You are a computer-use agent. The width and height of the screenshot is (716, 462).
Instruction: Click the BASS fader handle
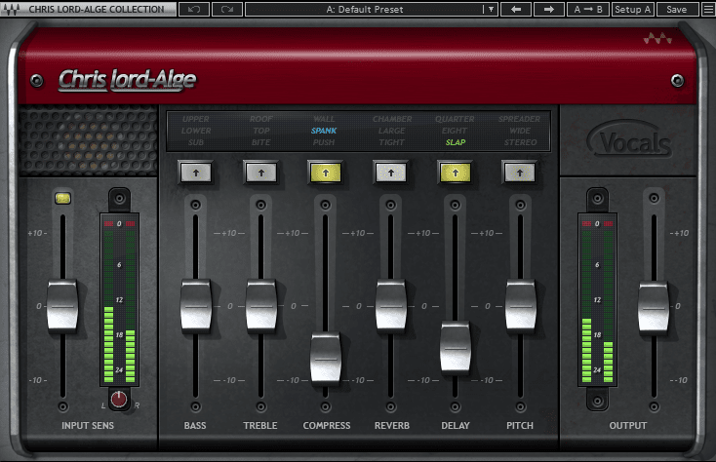coord(196,305)
